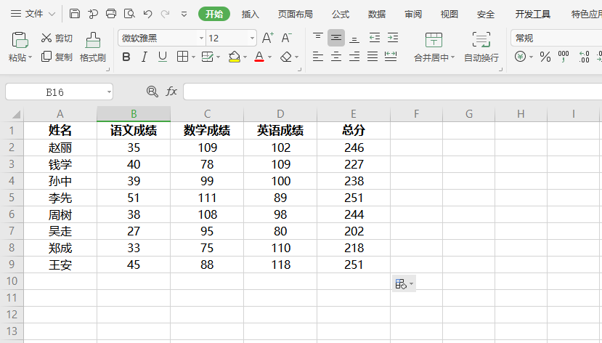Click the insert function fx icon
602x343 pixels.
pos(171,92)
